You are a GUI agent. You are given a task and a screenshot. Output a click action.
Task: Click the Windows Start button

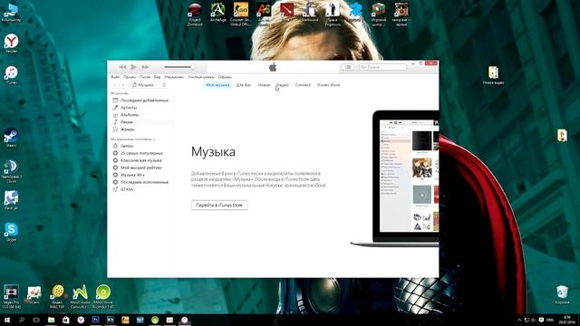pos(6,320)
